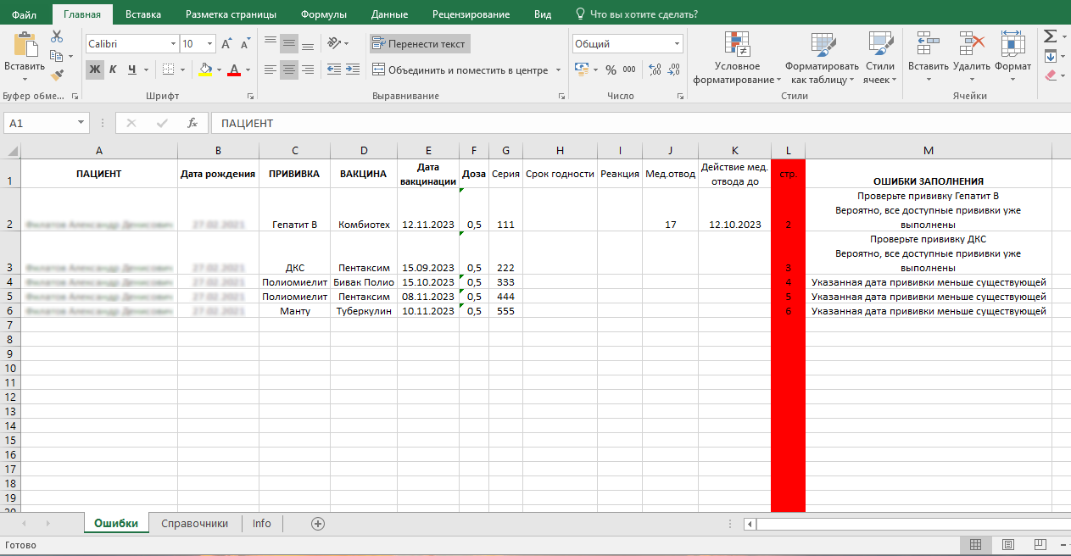
Task: Click the Вставить paste clipboard icon
Action: click(25, 44)
